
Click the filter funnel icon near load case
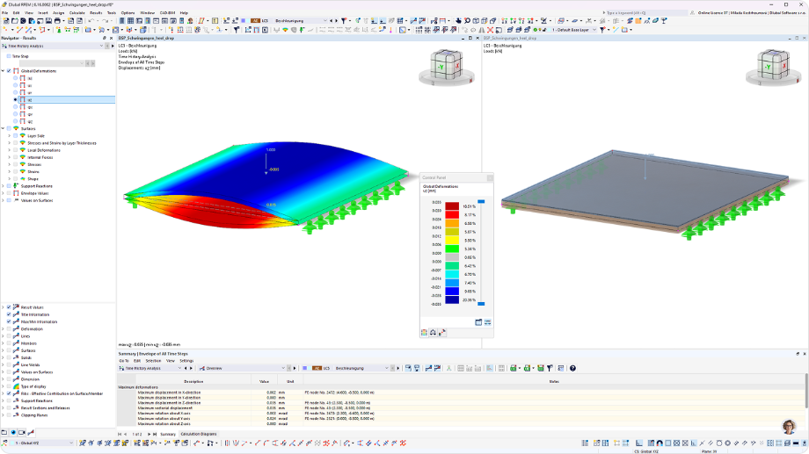tap(344, 20)
